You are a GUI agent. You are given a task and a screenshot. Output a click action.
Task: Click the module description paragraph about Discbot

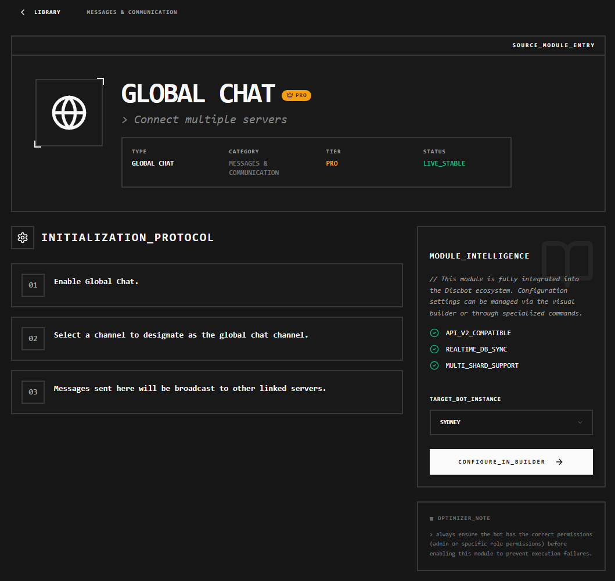pos(506,296)
